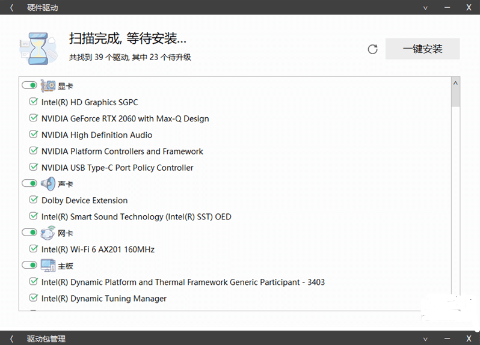Uncheck Intel(R) Wi-Fi 6 AX201 checkbox
The width and height of the screenshot is (480, 345).
33,249
